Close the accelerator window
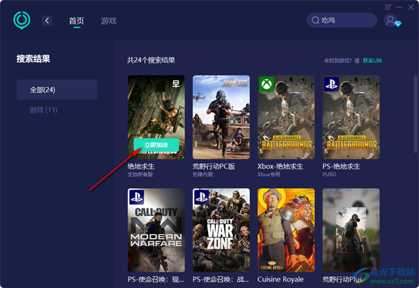The width and height of the screenshot is (419, 288). (x=411, y=7)
